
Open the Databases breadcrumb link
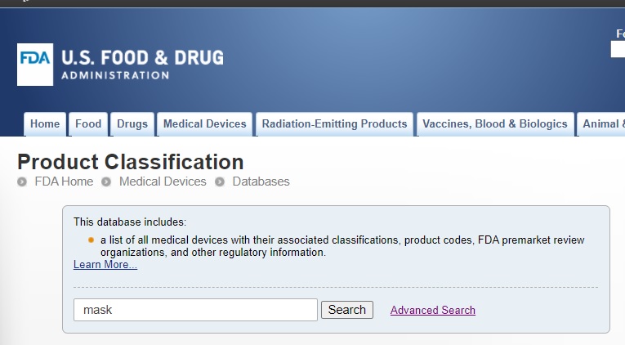pyautogui.click(x=261, y=181)
